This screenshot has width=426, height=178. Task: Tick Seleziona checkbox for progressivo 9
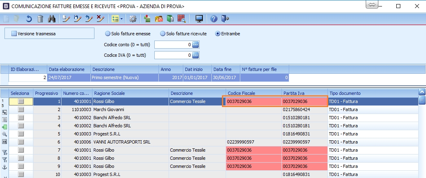click(x=21, y=166)
